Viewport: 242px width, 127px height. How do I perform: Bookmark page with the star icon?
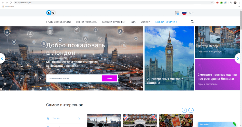click(x=212, y=3)
